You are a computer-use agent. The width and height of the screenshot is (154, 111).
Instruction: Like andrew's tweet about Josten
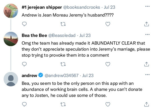[108, 104]
